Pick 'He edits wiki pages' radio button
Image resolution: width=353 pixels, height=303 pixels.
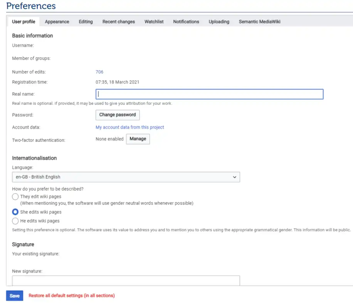coord(15,221)
